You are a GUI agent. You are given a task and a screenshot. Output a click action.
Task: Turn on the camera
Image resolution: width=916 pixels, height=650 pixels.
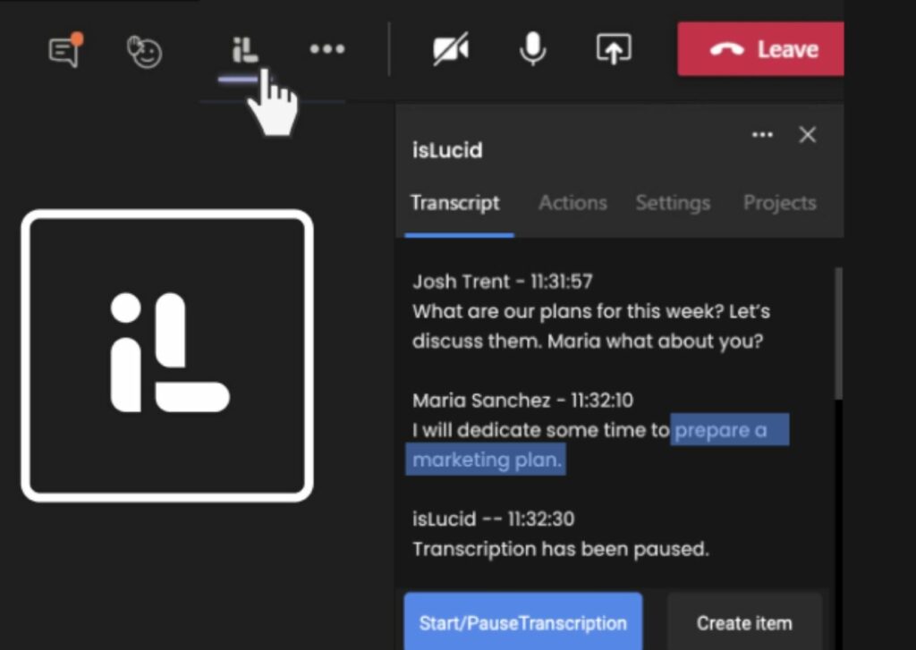[x=451, y=49]
